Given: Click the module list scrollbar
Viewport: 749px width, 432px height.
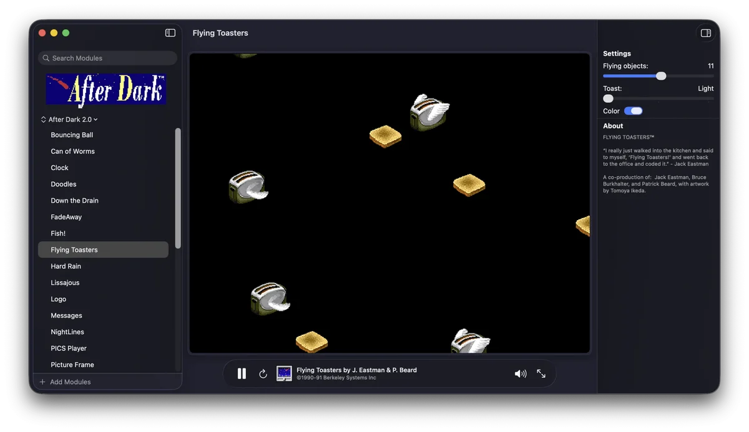Looking at the screenshot, I should (x=178, y=188).
